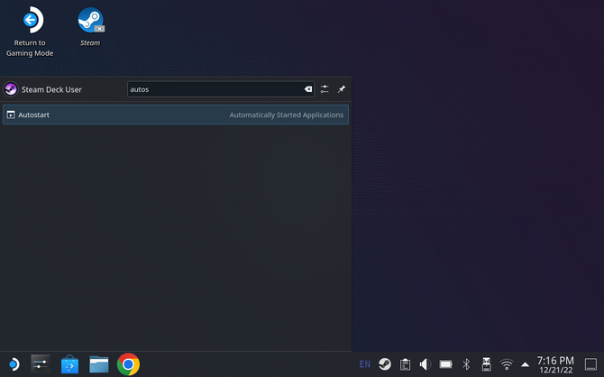
Task: Open the Steam desktop shortcut
Action: pyautogui.click(x=90, y=27)
